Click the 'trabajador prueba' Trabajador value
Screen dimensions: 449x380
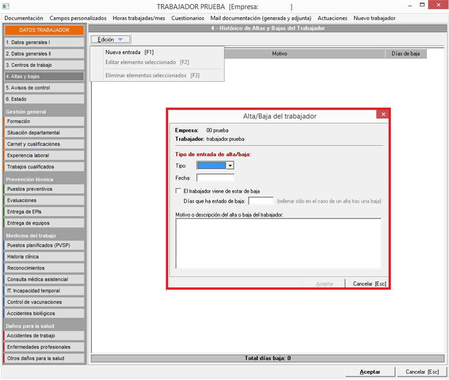(226, 139)
